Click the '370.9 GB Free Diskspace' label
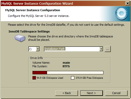Image resolution: width=131 pixels, height=99 pixels. pyautogui.click(x=89, y=78)
